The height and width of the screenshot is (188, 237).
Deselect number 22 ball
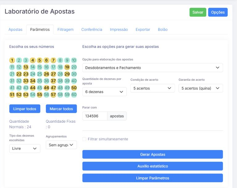click(x=19, y=74)
